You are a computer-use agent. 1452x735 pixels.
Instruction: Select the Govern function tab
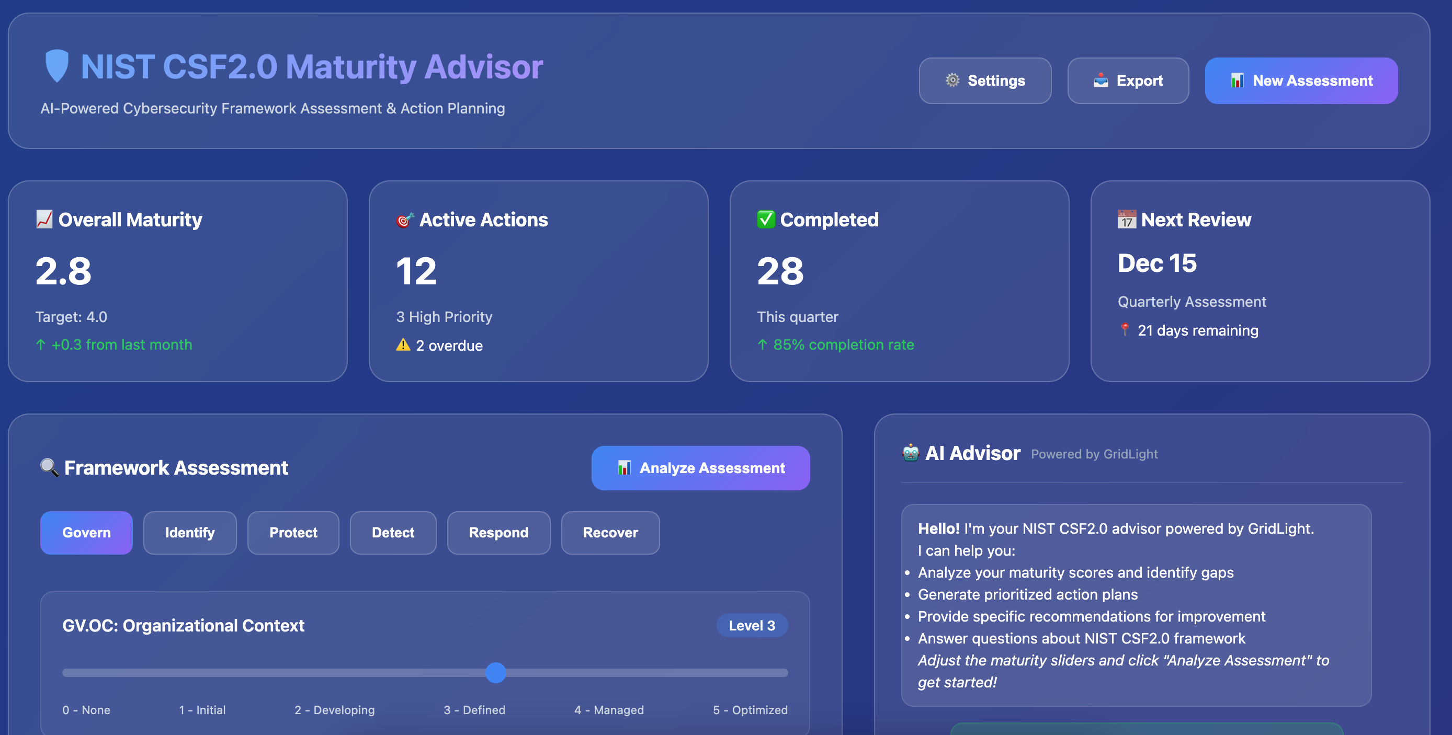click(x=86, y=532)
